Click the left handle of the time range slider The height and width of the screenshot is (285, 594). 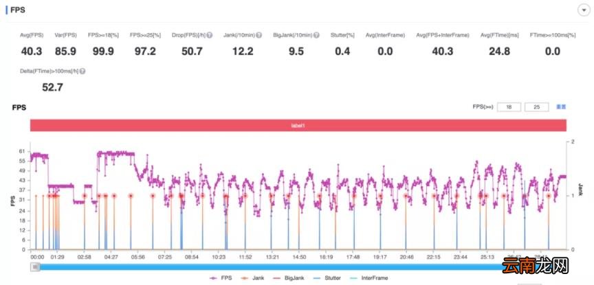35,267
